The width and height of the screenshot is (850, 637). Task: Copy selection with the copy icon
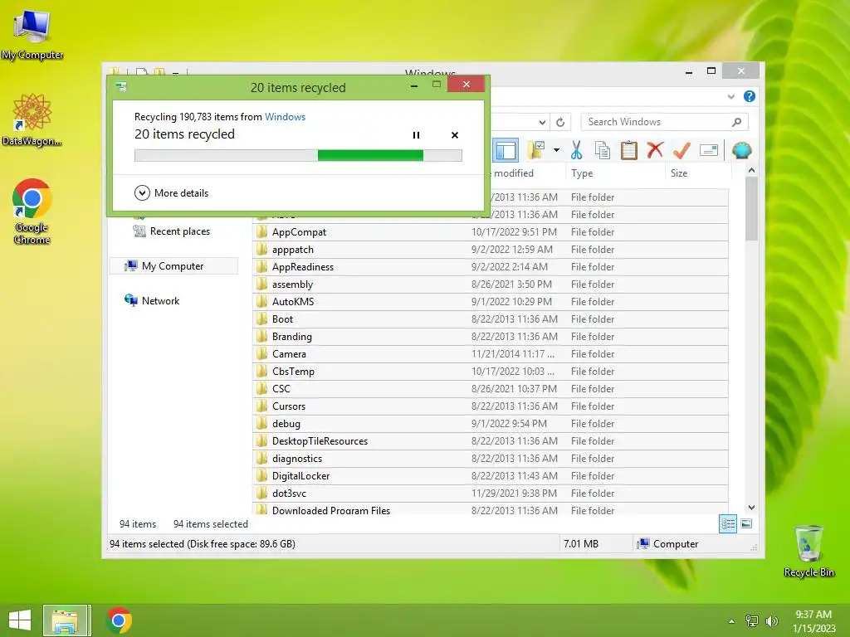point(603,150)
